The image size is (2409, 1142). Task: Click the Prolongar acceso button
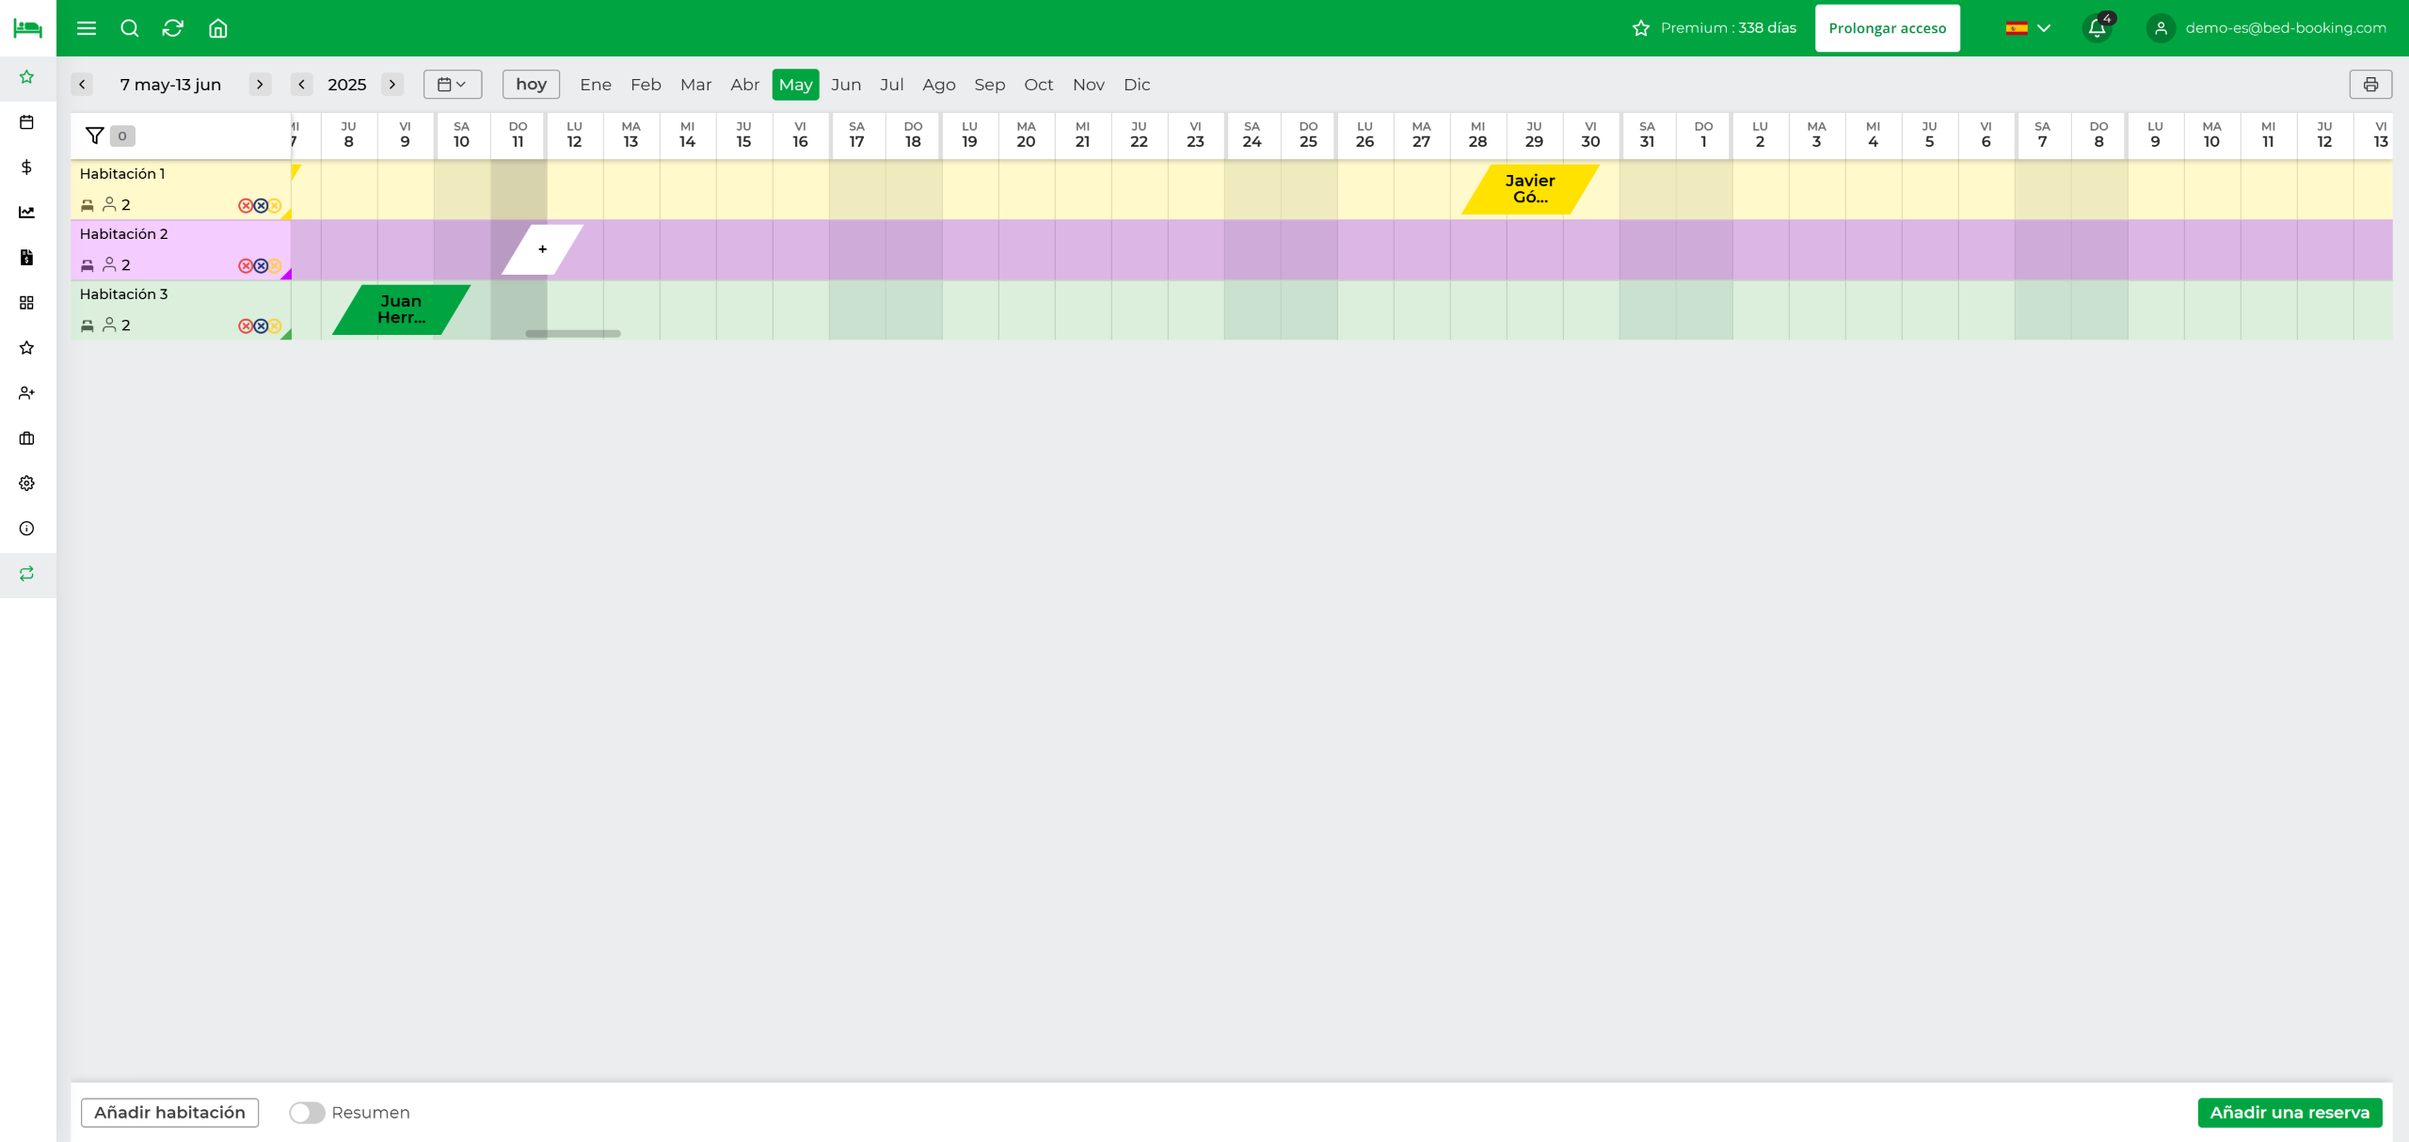(x=1887, y=28)
